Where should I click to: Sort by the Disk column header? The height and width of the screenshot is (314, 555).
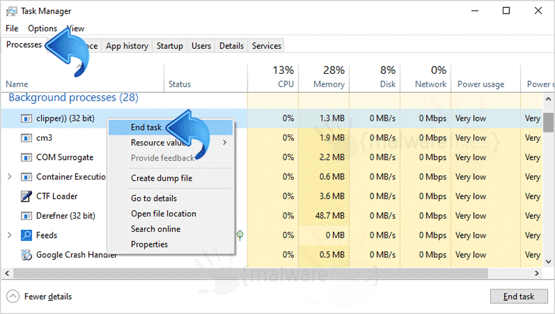[x=375, y=78]
